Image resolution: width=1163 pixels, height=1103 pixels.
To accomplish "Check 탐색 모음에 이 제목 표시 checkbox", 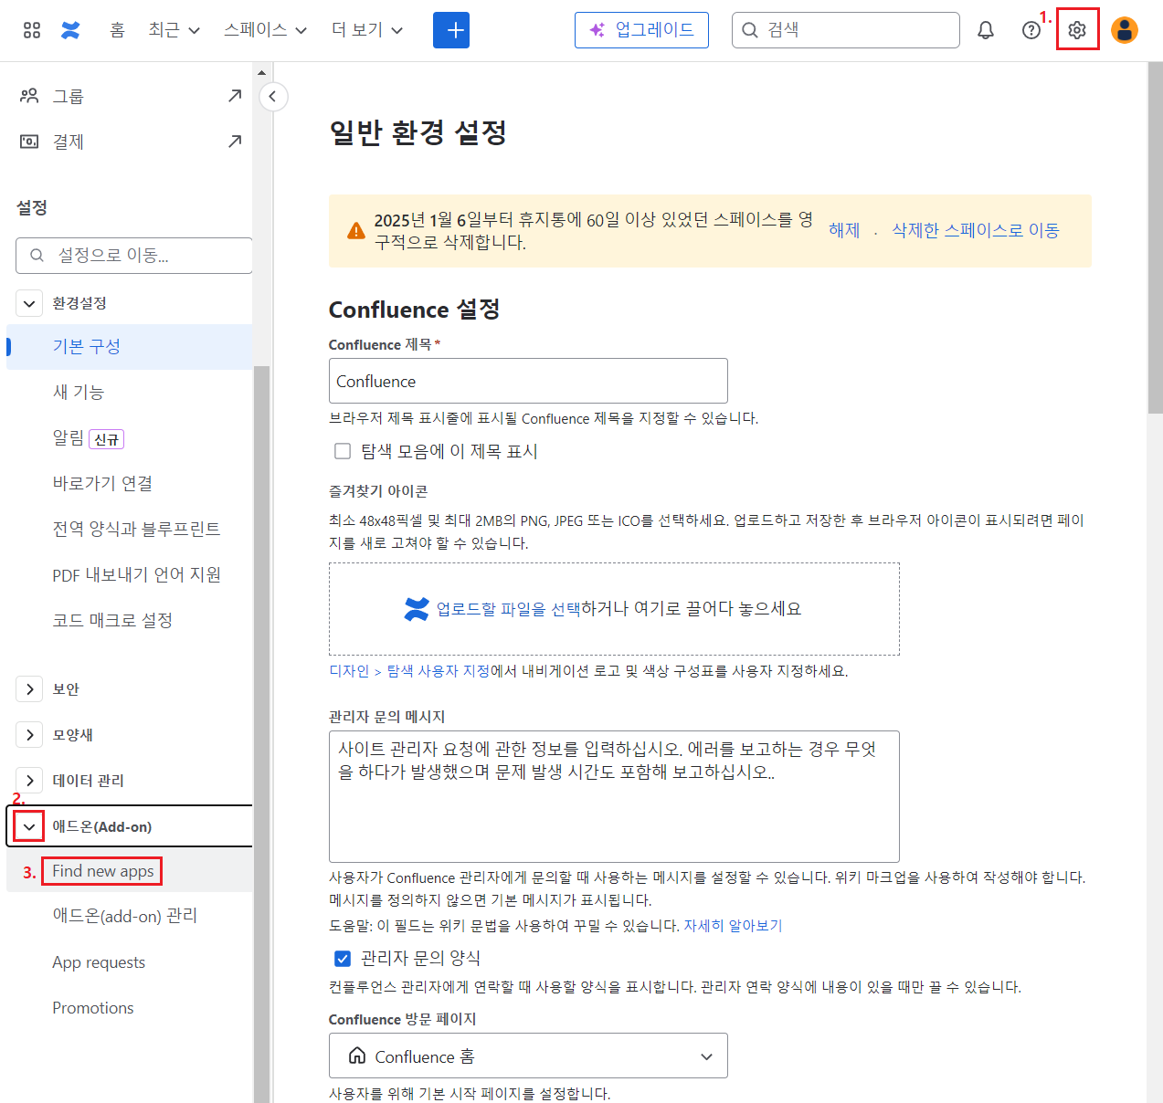I will [x=343, y=451].
